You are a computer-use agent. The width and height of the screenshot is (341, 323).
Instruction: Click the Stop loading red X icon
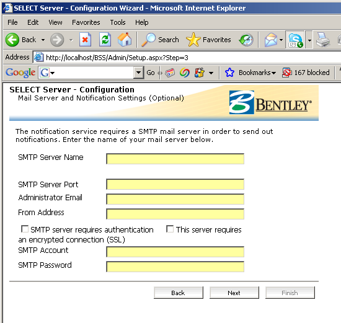[x=85, y=40]
